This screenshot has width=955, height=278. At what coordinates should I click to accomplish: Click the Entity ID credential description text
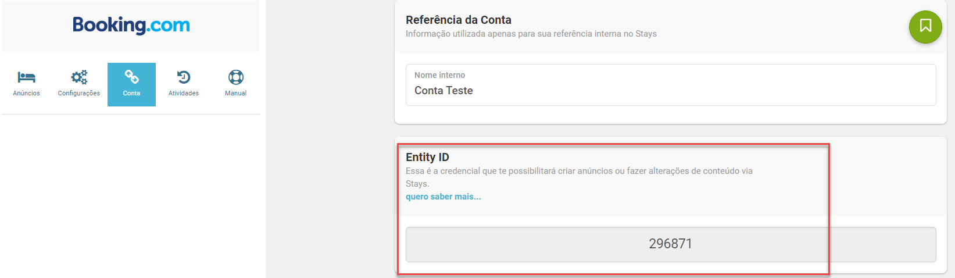[578, 171]
